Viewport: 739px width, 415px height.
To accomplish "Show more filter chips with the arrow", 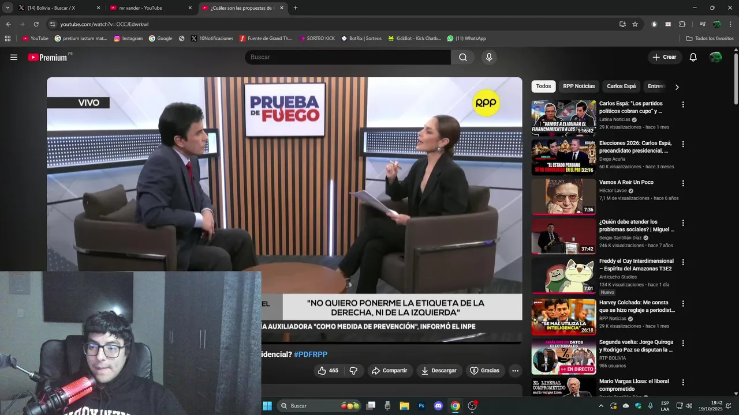I will (x=677, y=86).
